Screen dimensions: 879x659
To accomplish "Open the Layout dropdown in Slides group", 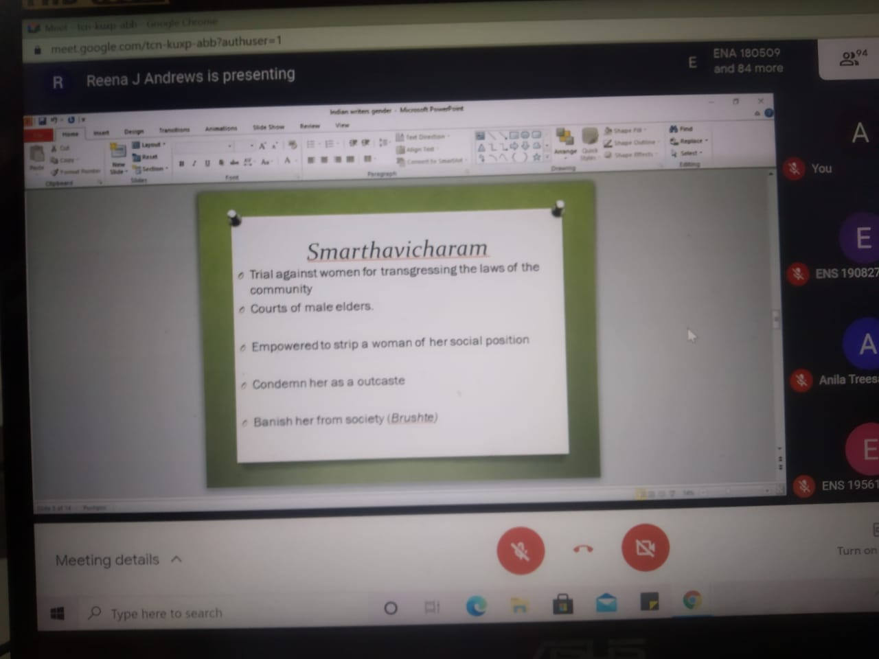I will click(149, 145).
